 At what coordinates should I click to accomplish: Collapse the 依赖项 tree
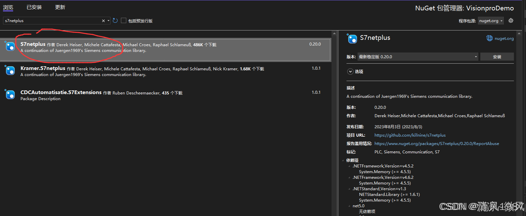point(344,160)
